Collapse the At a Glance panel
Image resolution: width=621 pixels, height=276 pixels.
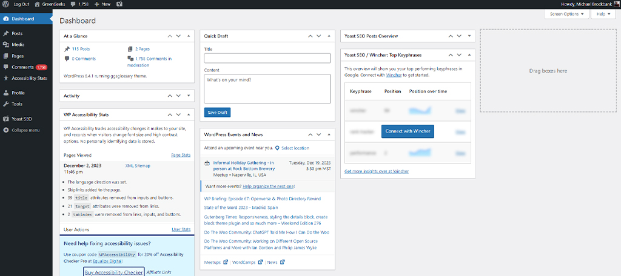pos(189,36)
